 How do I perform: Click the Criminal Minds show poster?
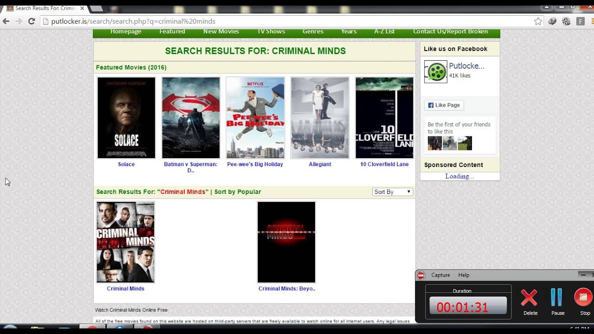125,242
